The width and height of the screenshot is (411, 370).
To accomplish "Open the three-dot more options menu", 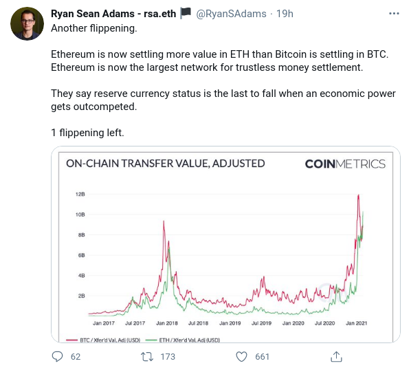I will coord(394,13).
